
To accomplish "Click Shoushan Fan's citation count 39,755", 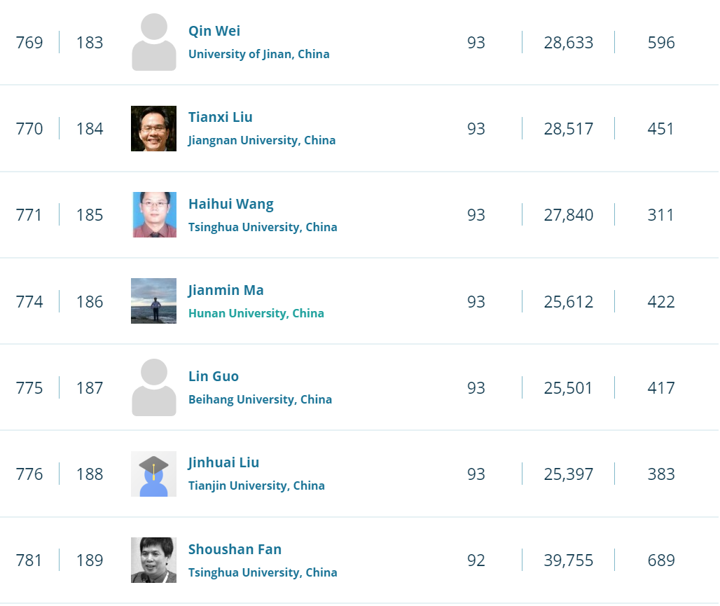I will 568,560.
